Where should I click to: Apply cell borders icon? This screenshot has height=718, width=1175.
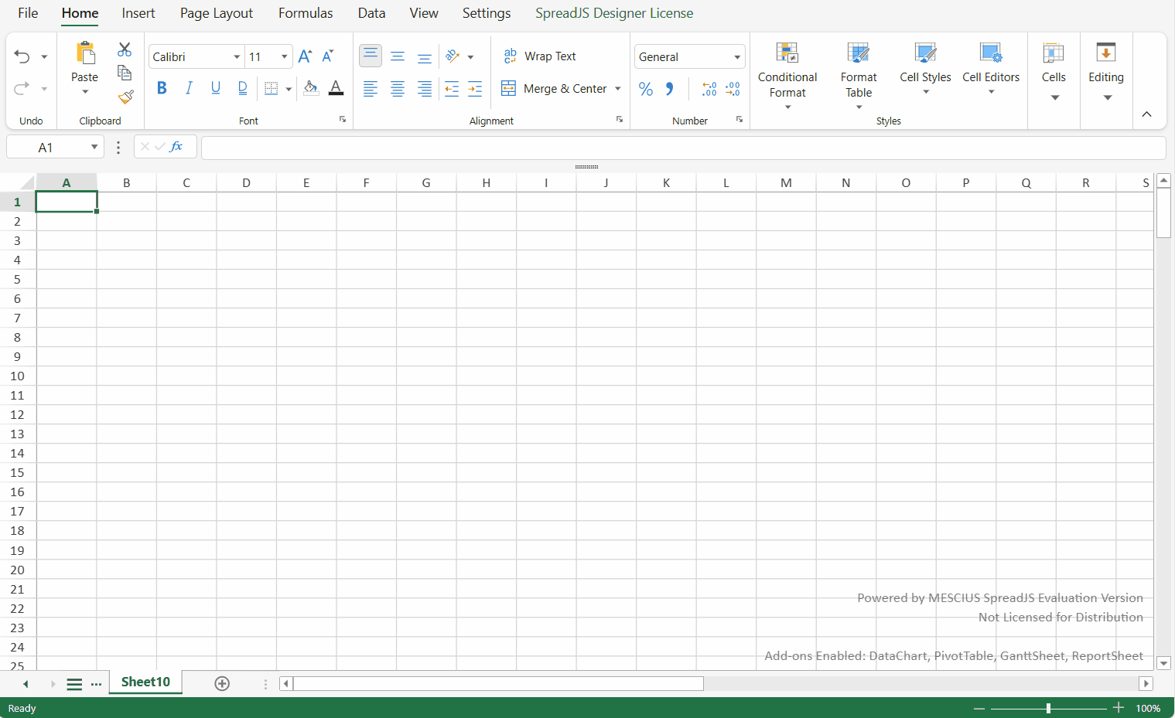[271, 88]
